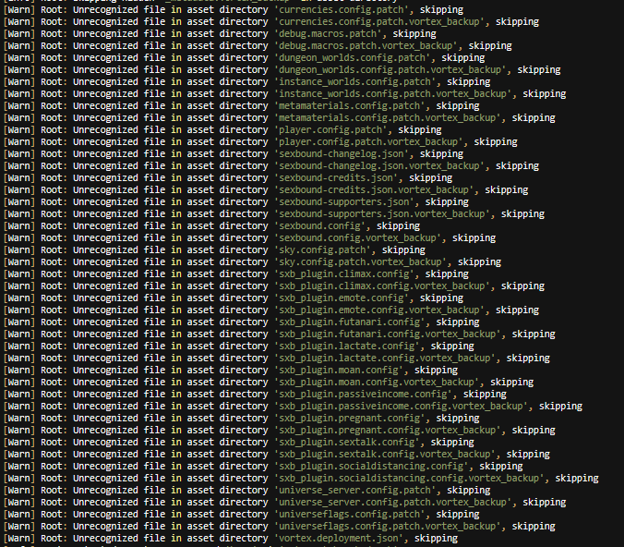Click 'skipping' after 'sky.config.patch'
Screen dimensions: 624x547
pyautogui.click(x=403, y=250)
